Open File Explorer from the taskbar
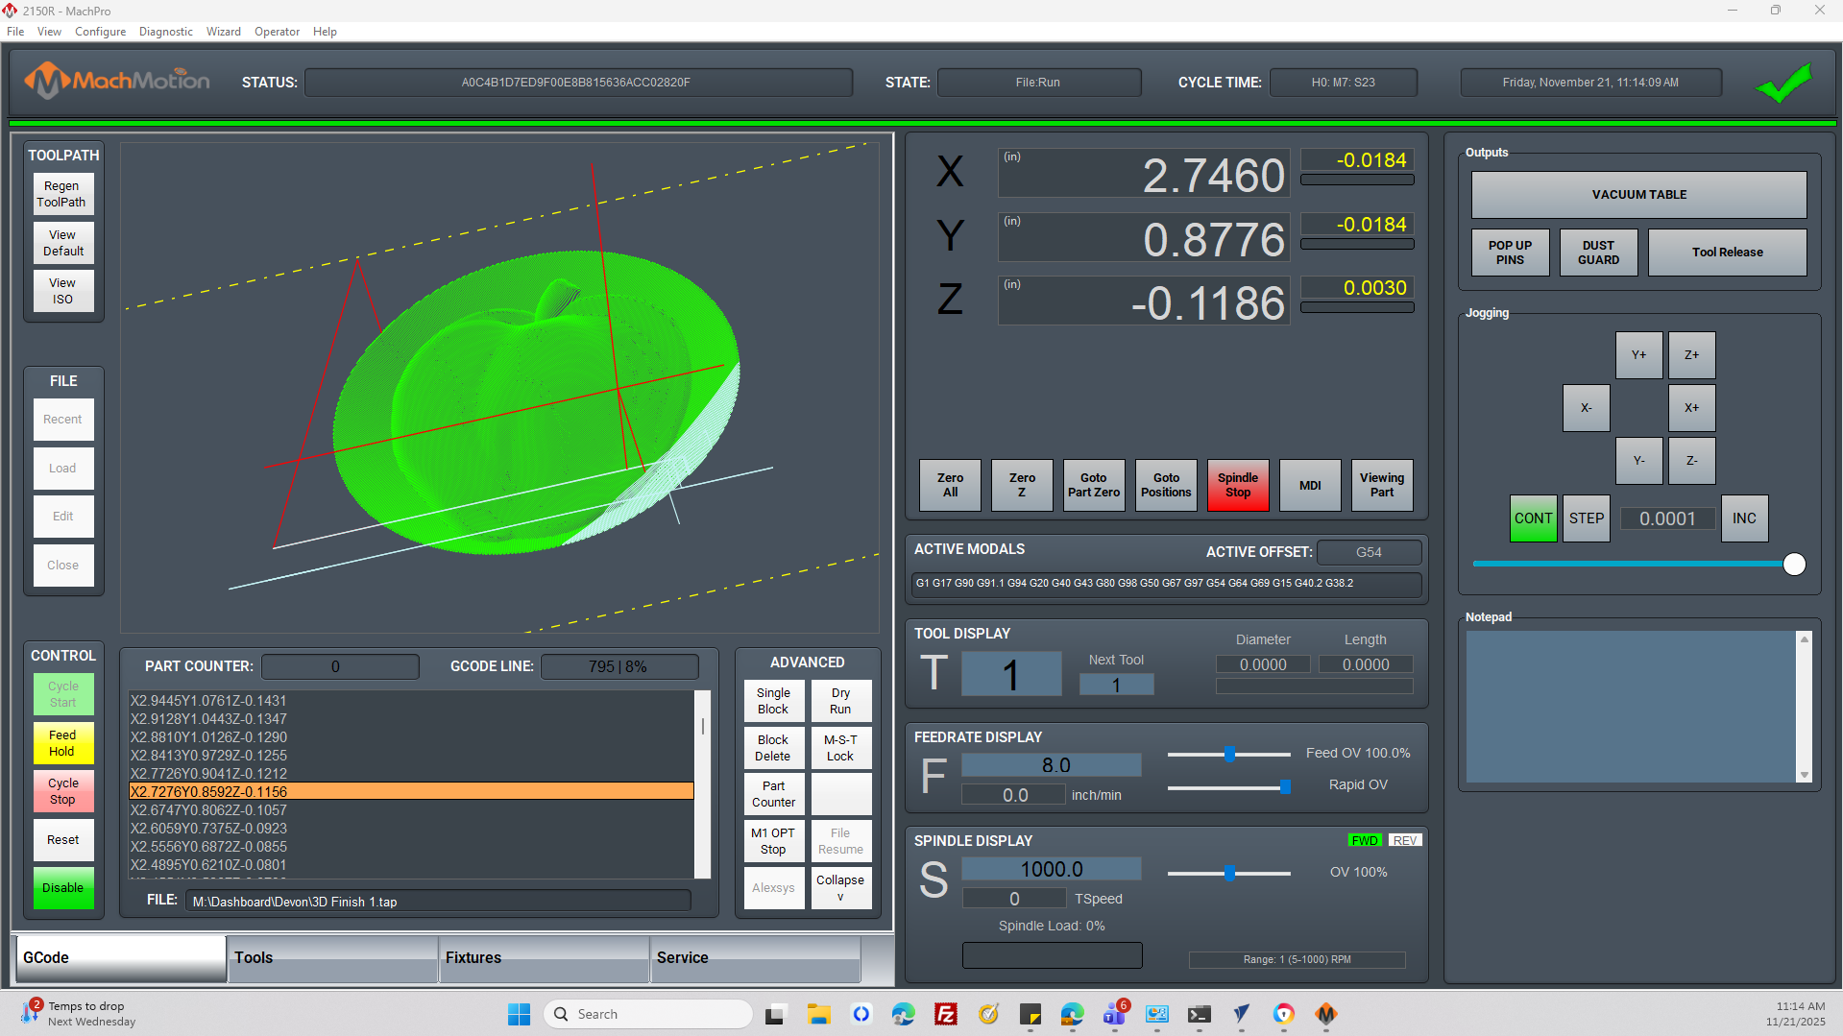The image size is (1843, 1036). coord(818,1014)
